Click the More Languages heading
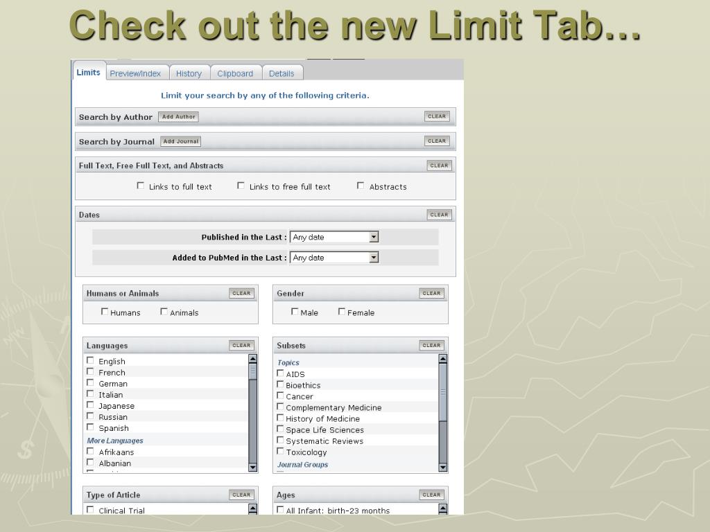This screenshot has width=710, height=532. [115, 441]
